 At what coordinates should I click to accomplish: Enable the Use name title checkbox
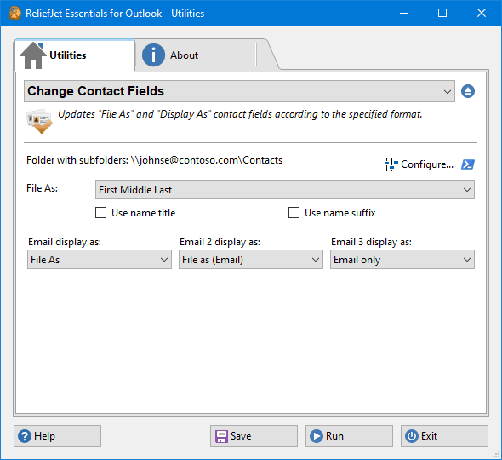(101, 212)
